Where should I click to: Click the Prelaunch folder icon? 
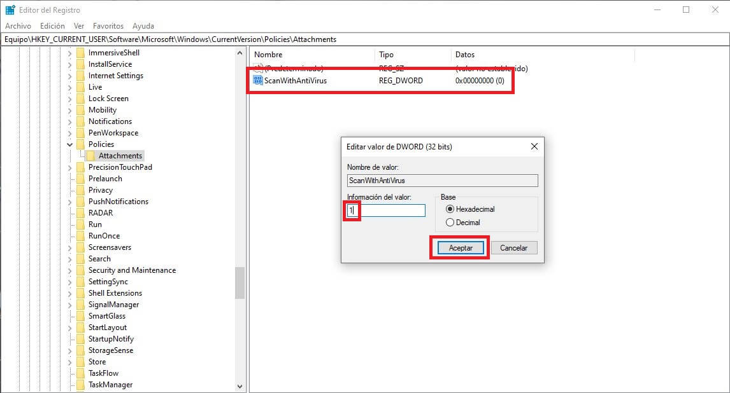[80, 179]
